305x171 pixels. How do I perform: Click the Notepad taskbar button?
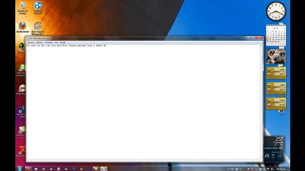pyautogui.click(x=104, y=169)
